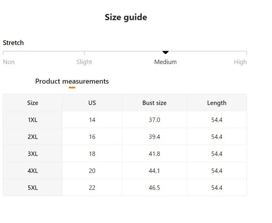Select the Medium stretch label
Screen dimensions: 272x223
tap(165, 62)
